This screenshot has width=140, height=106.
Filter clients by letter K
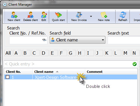[x=108, y=53]
